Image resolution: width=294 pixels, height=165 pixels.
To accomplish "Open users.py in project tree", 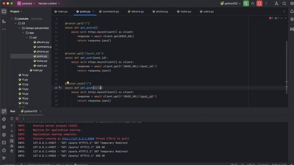I will (40, 66).
